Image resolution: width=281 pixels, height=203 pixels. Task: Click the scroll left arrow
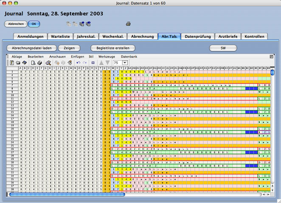tap(264, 195)
